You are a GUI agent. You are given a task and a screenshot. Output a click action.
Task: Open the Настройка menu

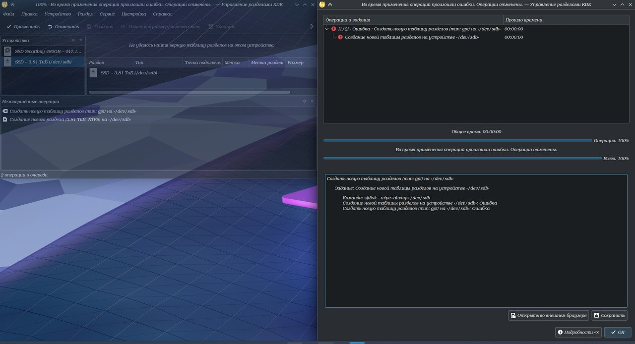point(134,14)
